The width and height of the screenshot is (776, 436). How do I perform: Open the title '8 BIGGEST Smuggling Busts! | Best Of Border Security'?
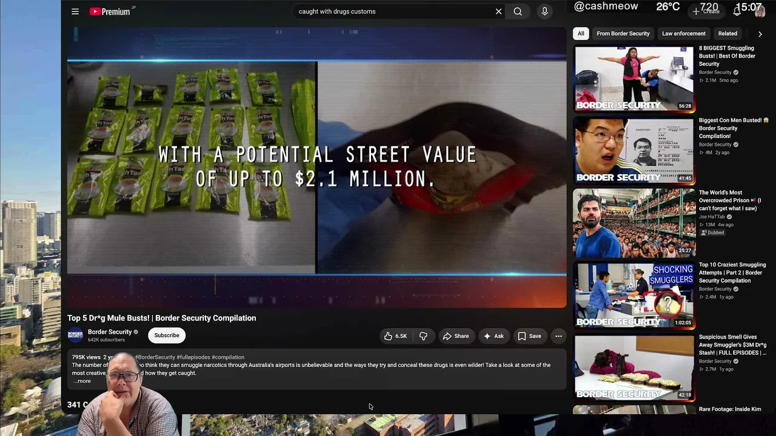(x=727, y=56)
